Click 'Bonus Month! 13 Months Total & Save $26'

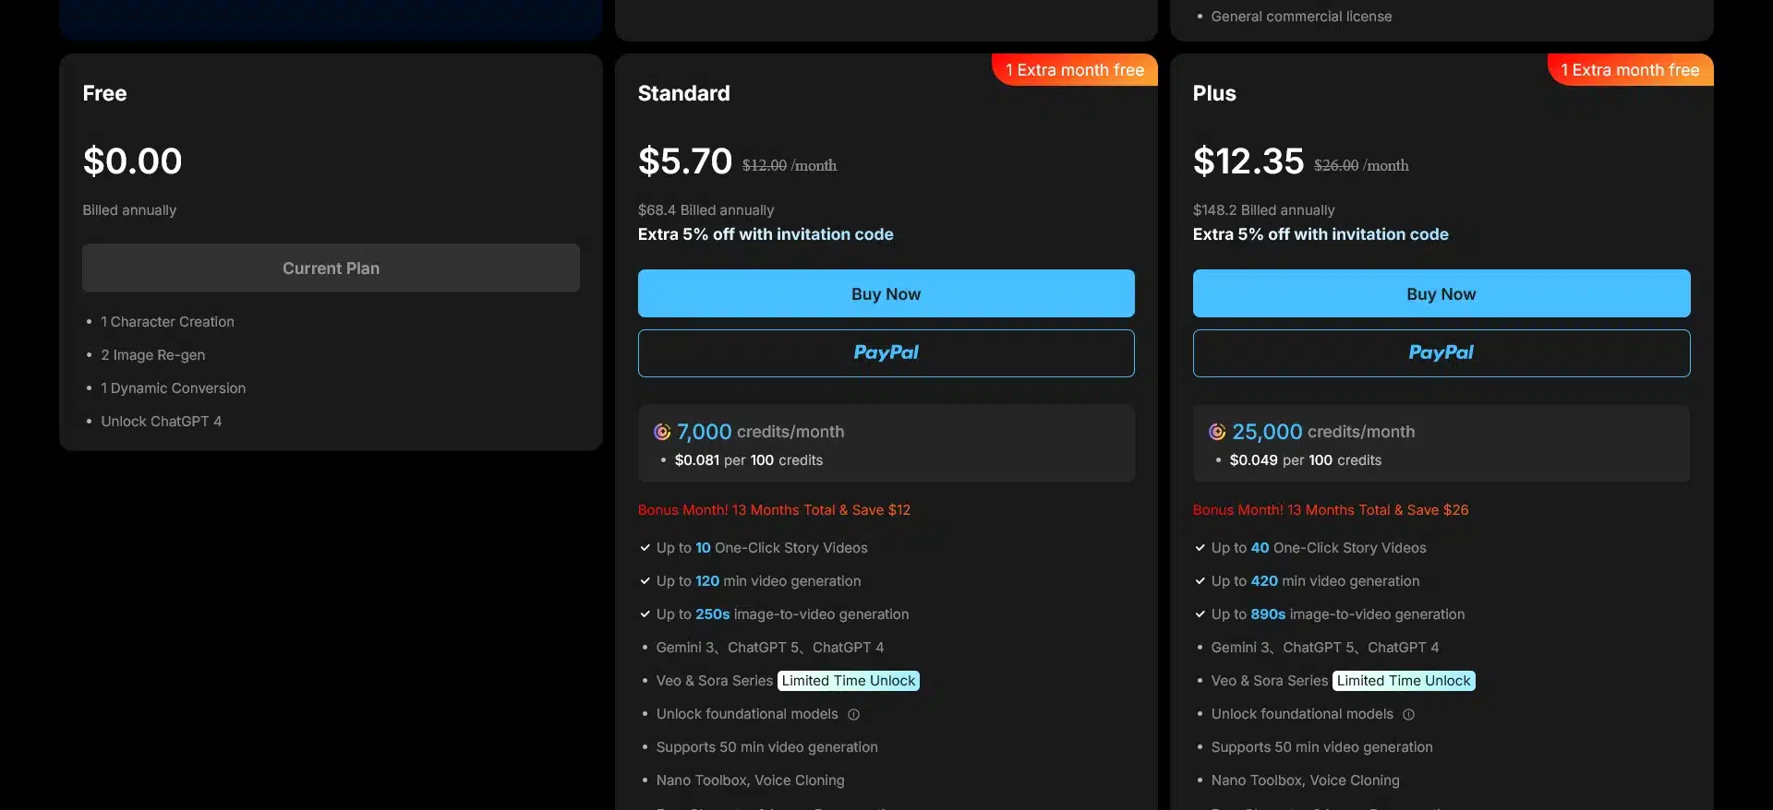click(1331, 509)
